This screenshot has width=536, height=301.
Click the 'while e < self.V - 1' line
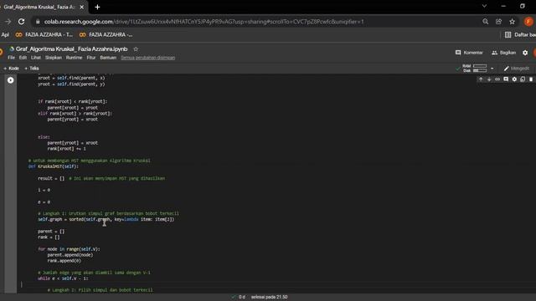tap(63, 278)
